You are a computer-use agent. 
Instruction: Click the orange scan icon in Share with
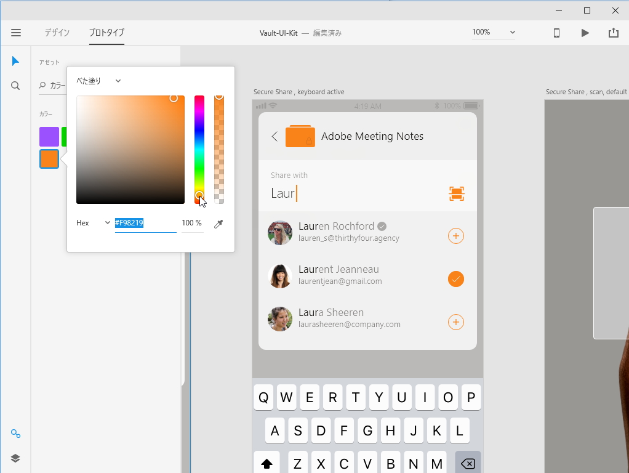(x=457, y=193)
